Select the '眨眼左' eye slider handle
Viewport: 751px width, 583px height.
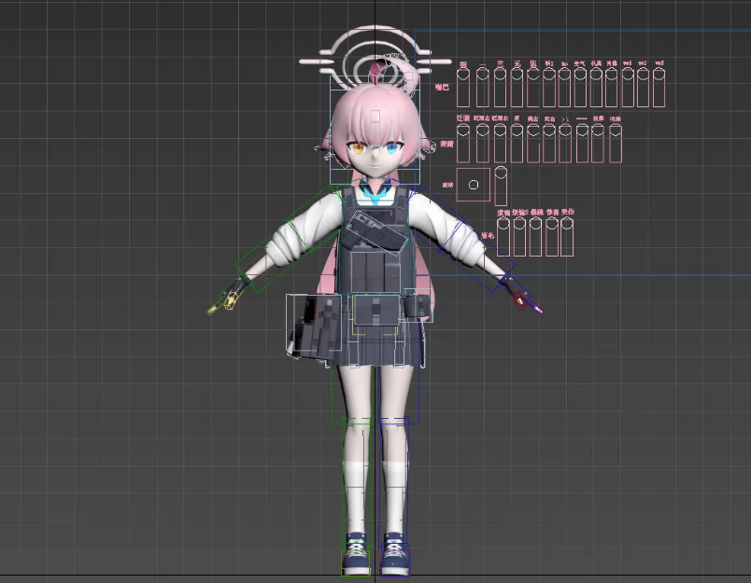482,130
